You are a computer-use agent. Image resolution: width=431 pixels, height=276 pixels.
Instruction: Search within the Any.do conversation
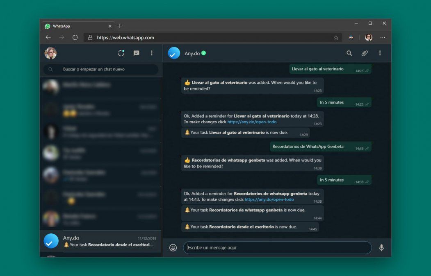(x=349, y=53)
